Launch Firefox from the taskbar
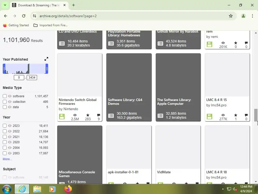 (68, 189)
